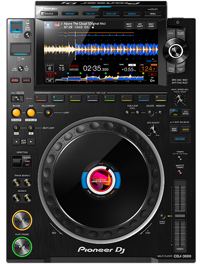202x264 pixels.
Task: Trigger Hot Cue A pad
Action: point(41,98)
